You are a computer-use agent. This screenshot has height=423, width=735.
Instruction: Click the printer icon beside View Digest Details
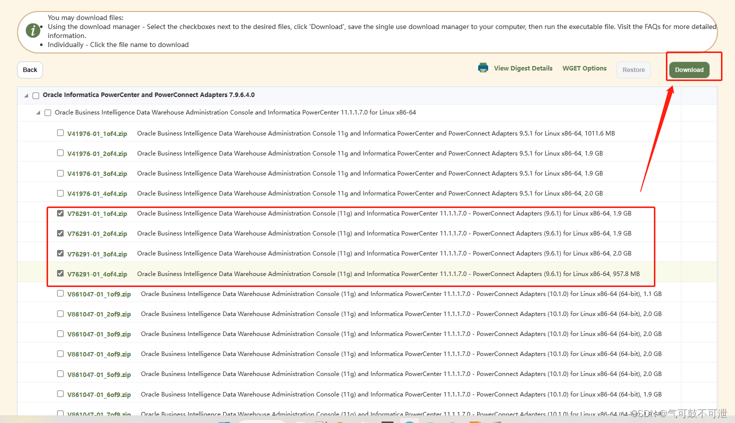(x=483, y=68)
